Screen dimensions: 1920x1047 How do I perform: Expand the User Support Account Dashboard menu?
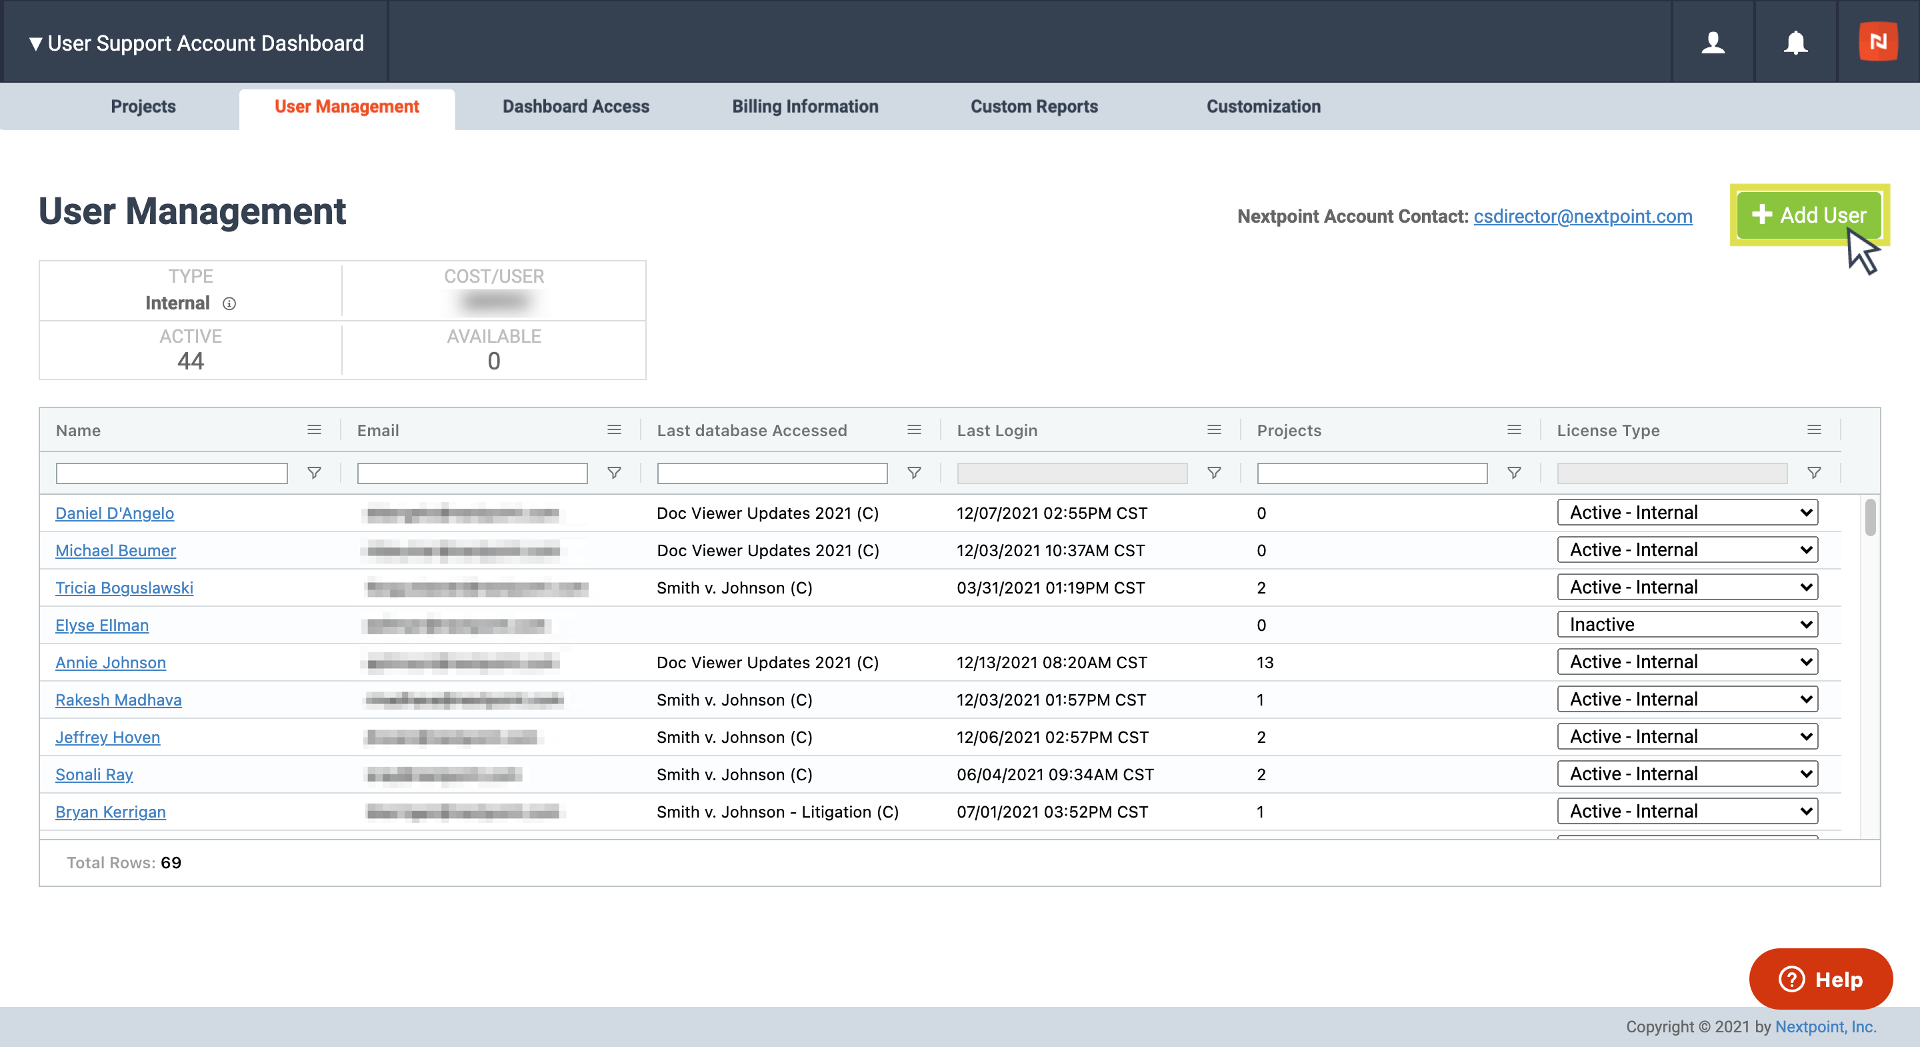click(197, 43)
